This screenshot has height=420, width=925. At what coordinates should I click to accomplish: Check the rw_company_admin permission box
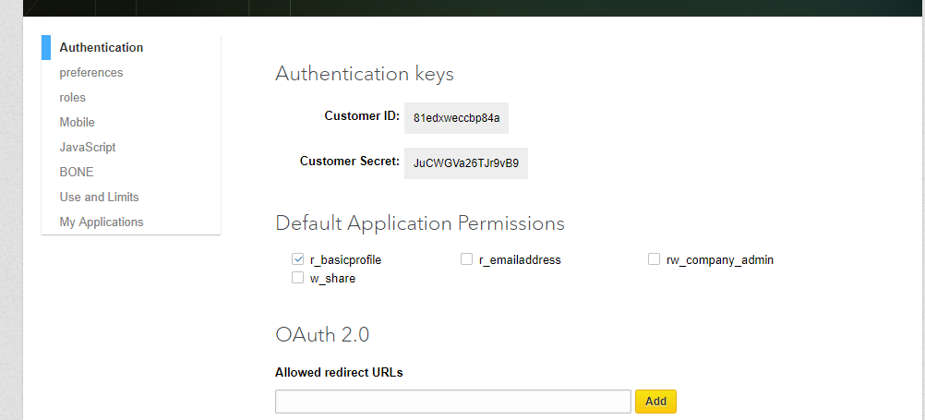coord(654,259)
